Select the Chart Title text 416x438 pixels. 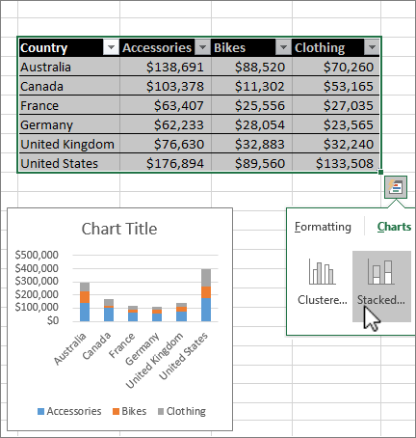(119, 229)
